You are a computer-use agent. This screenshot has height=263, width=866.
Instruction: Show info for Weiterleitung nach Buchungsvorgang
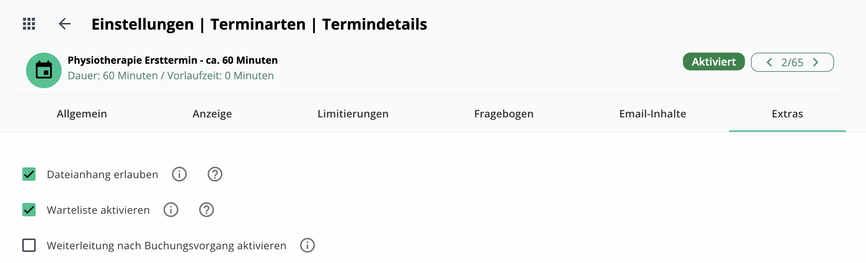307,245
